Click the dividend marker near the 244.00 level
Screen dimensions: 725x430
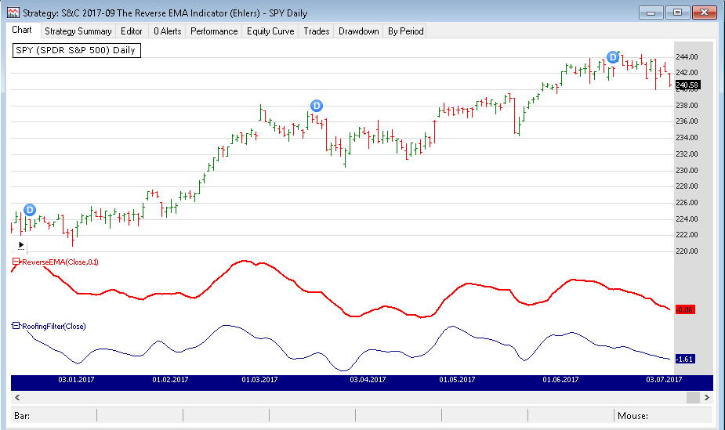point(613,57)
